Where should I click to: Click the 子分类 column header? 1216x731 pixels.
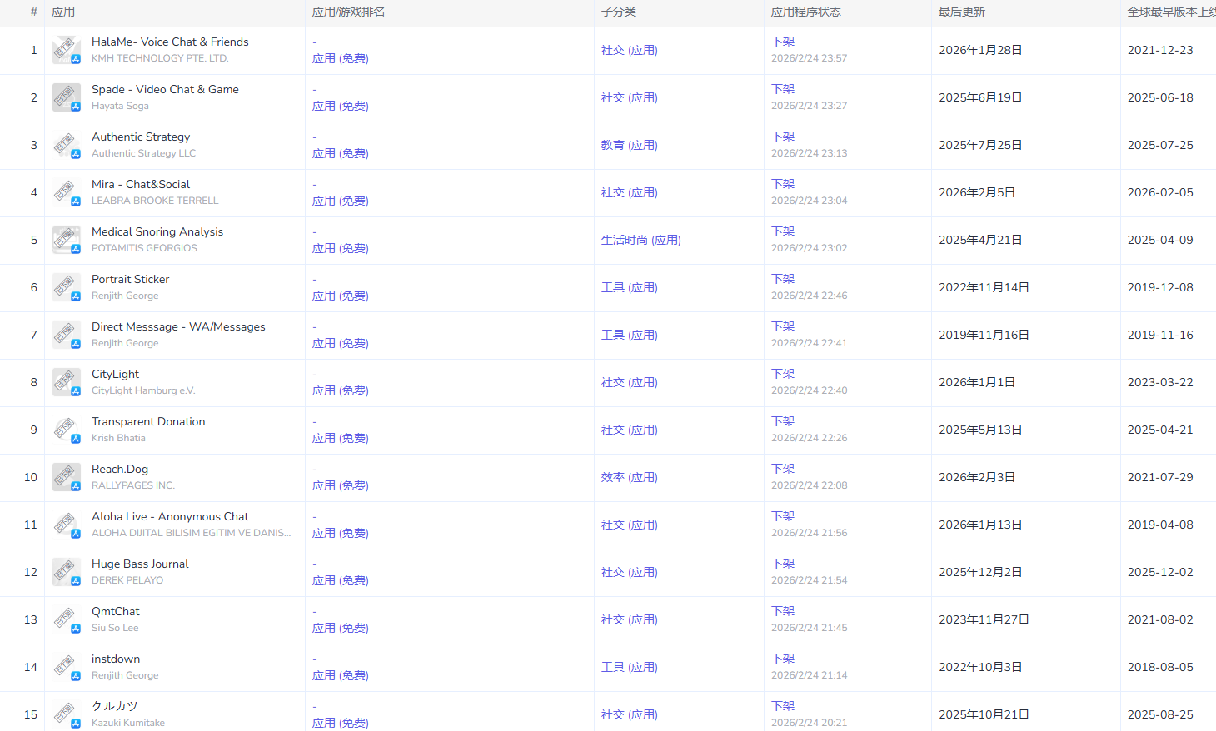point(619,12)
